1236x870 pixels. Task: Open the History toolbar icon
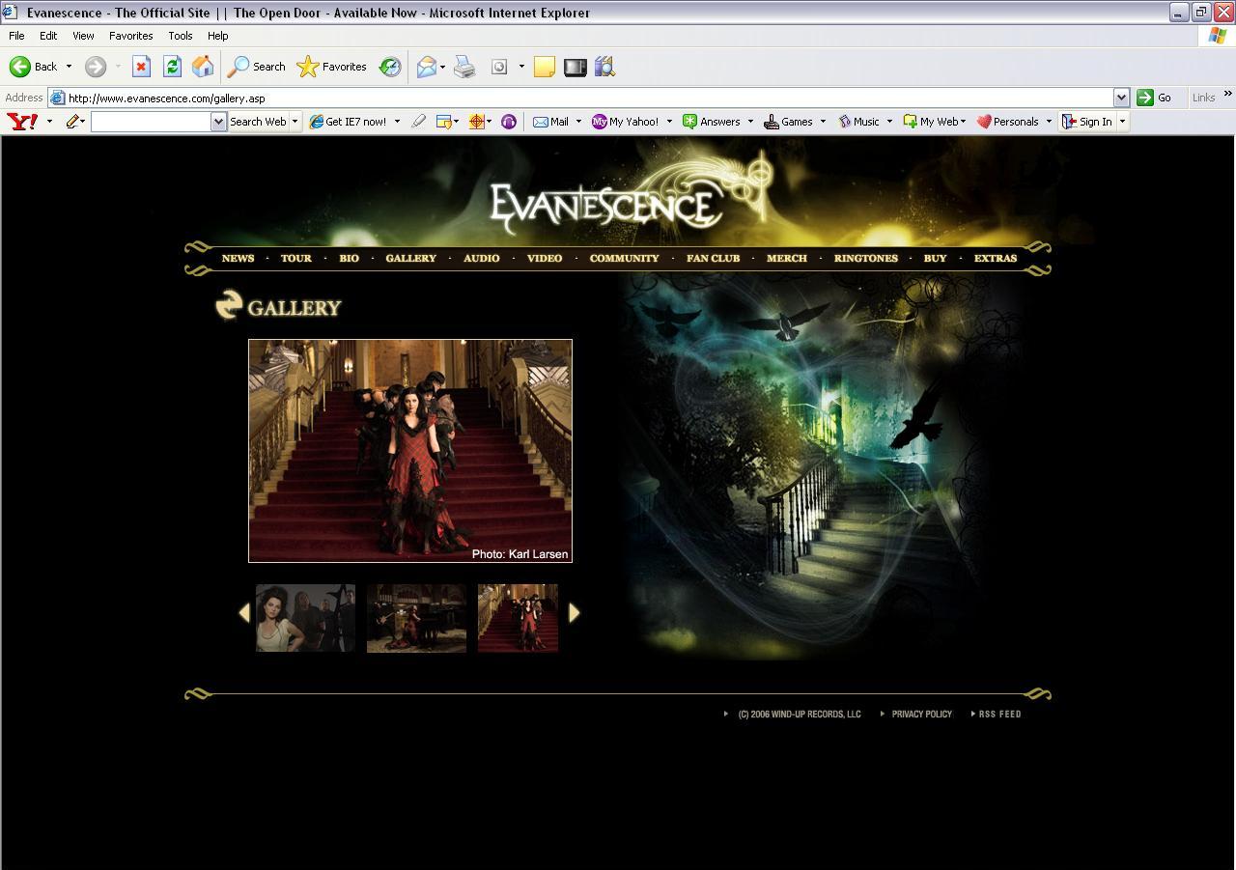[x=390, y=67]
